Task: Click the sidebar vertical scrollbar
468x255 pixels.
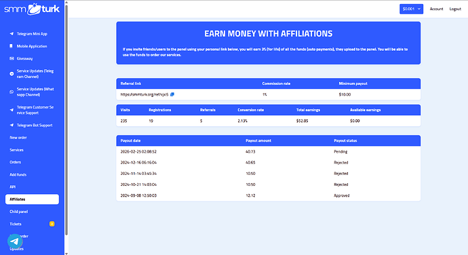Action: pos(66,119)
